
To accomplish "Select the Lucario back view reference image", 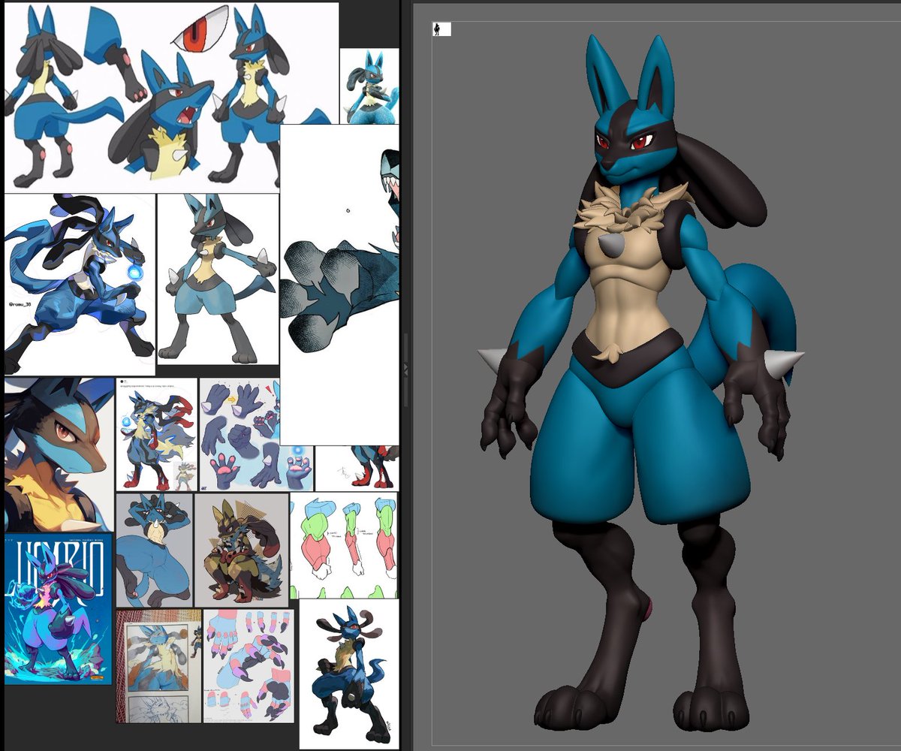I will pos(154,550).
